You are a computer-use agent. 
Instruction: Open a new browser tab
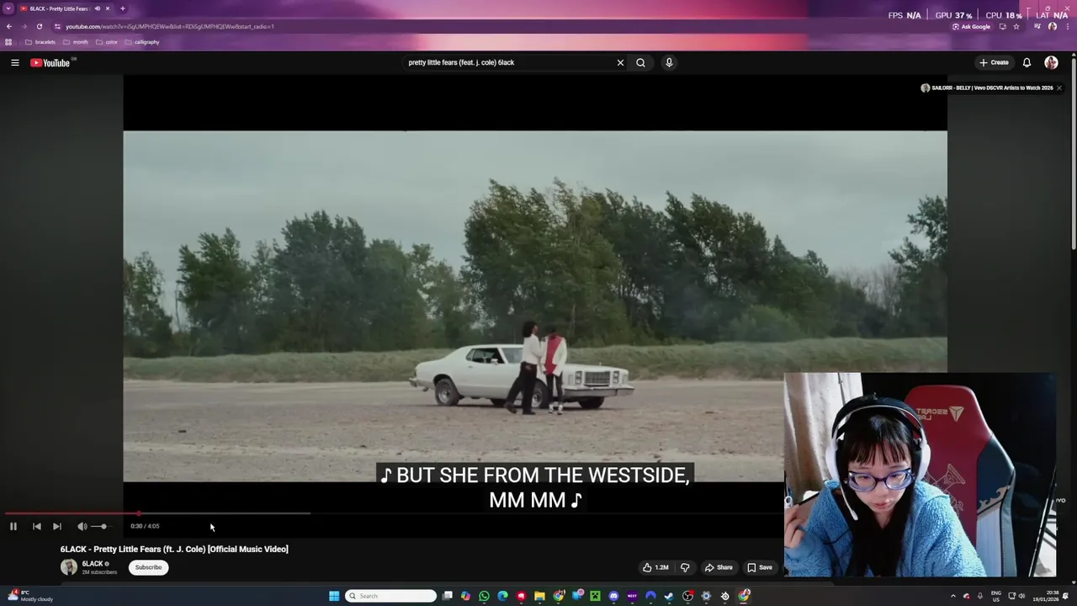123,8
